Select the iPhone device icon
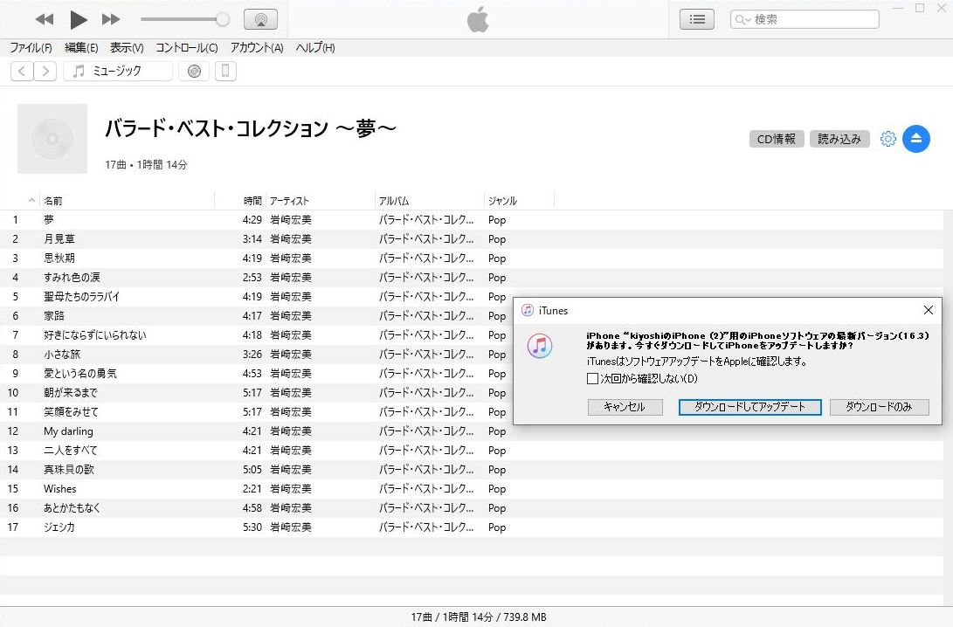 [224, 71]
